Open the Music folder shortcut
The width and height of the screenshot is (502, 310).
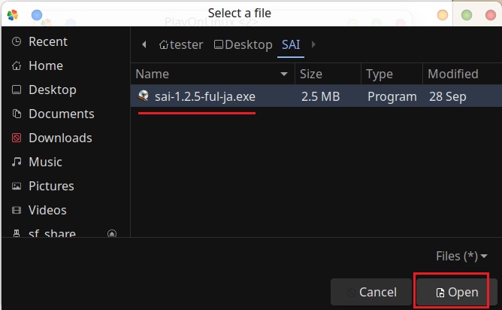(x=45, y=163)
